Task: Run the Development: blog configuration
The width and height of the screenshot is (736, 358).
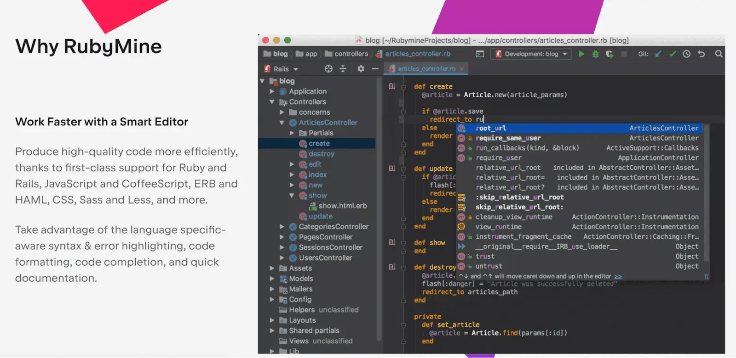Action: pos(581,54)
